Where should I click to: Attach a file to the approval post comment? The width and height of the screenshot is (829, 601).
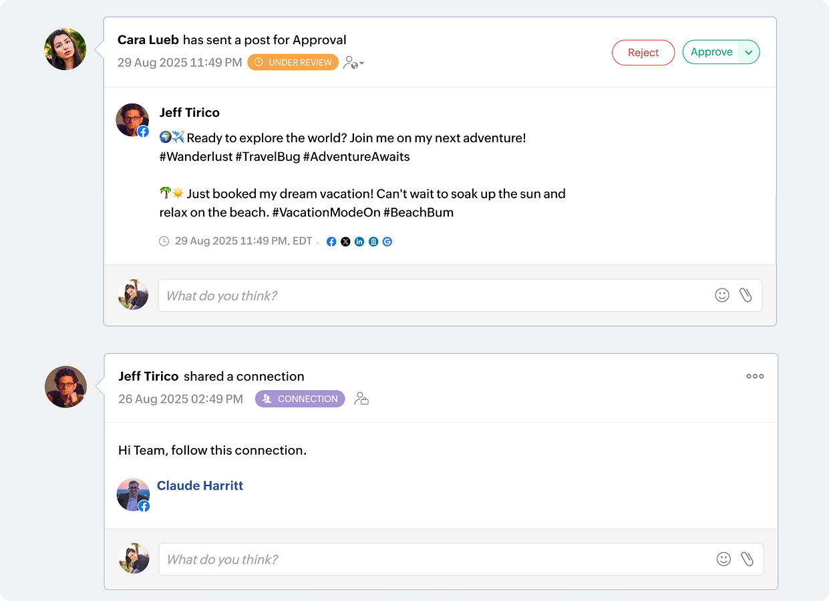pyautogui.click(x=745, y=295)
